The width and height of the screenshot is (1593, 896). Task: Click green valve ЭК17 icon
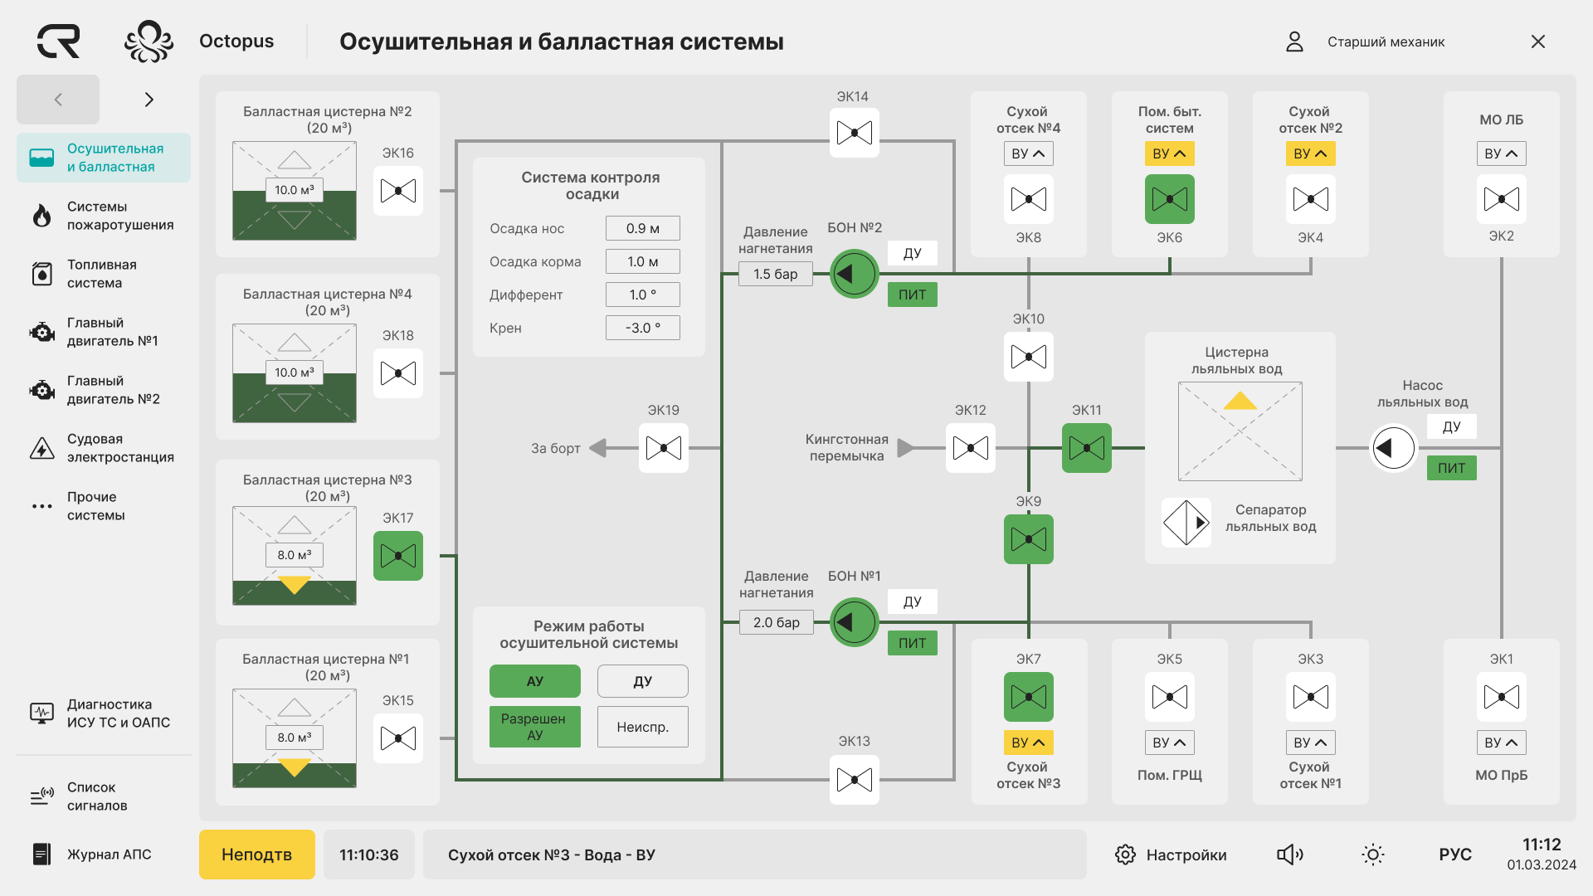pos(398,556)
